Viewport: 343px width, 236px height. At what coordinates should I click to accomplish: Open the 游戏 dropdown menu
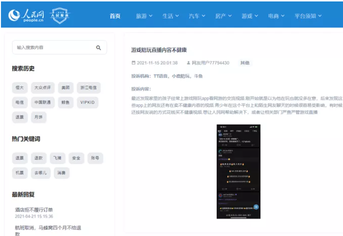[x=250, y=16]
